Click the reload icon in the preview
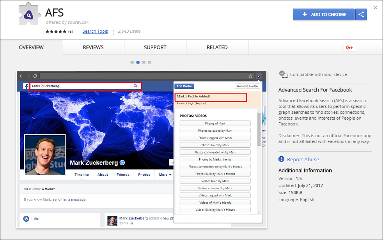Viewport: 383px width, 240px height. (35, 76)
